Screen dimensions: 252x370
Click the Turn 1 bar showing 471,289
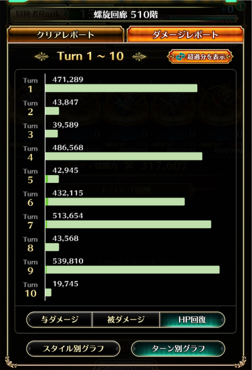coord(121,88)
